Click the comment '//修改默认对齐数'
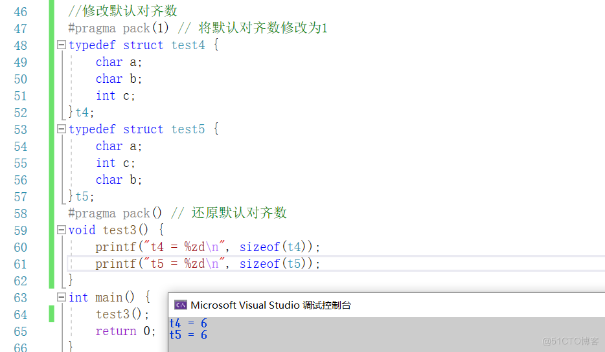The height and width of the screenshot is (352, 605). (x=122, y=11)
